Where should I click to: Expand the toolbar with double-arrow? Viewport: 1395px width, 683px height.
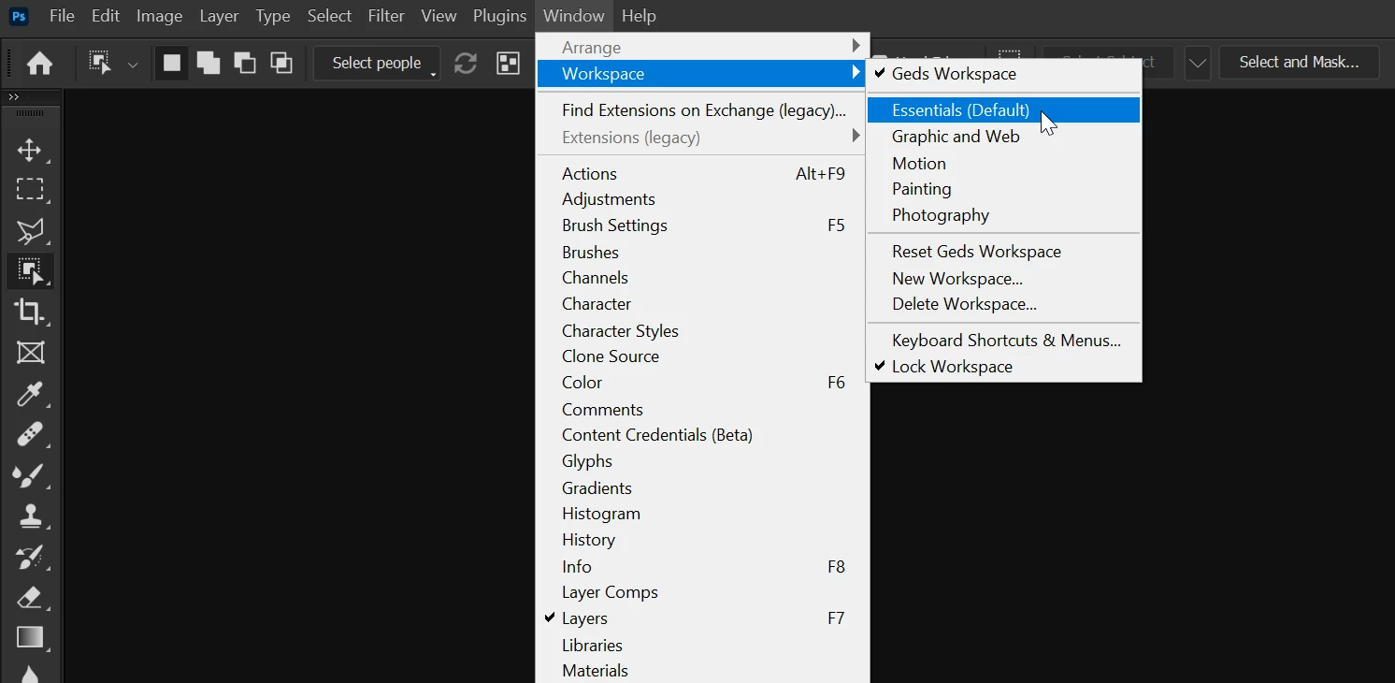tap(13, 96)
